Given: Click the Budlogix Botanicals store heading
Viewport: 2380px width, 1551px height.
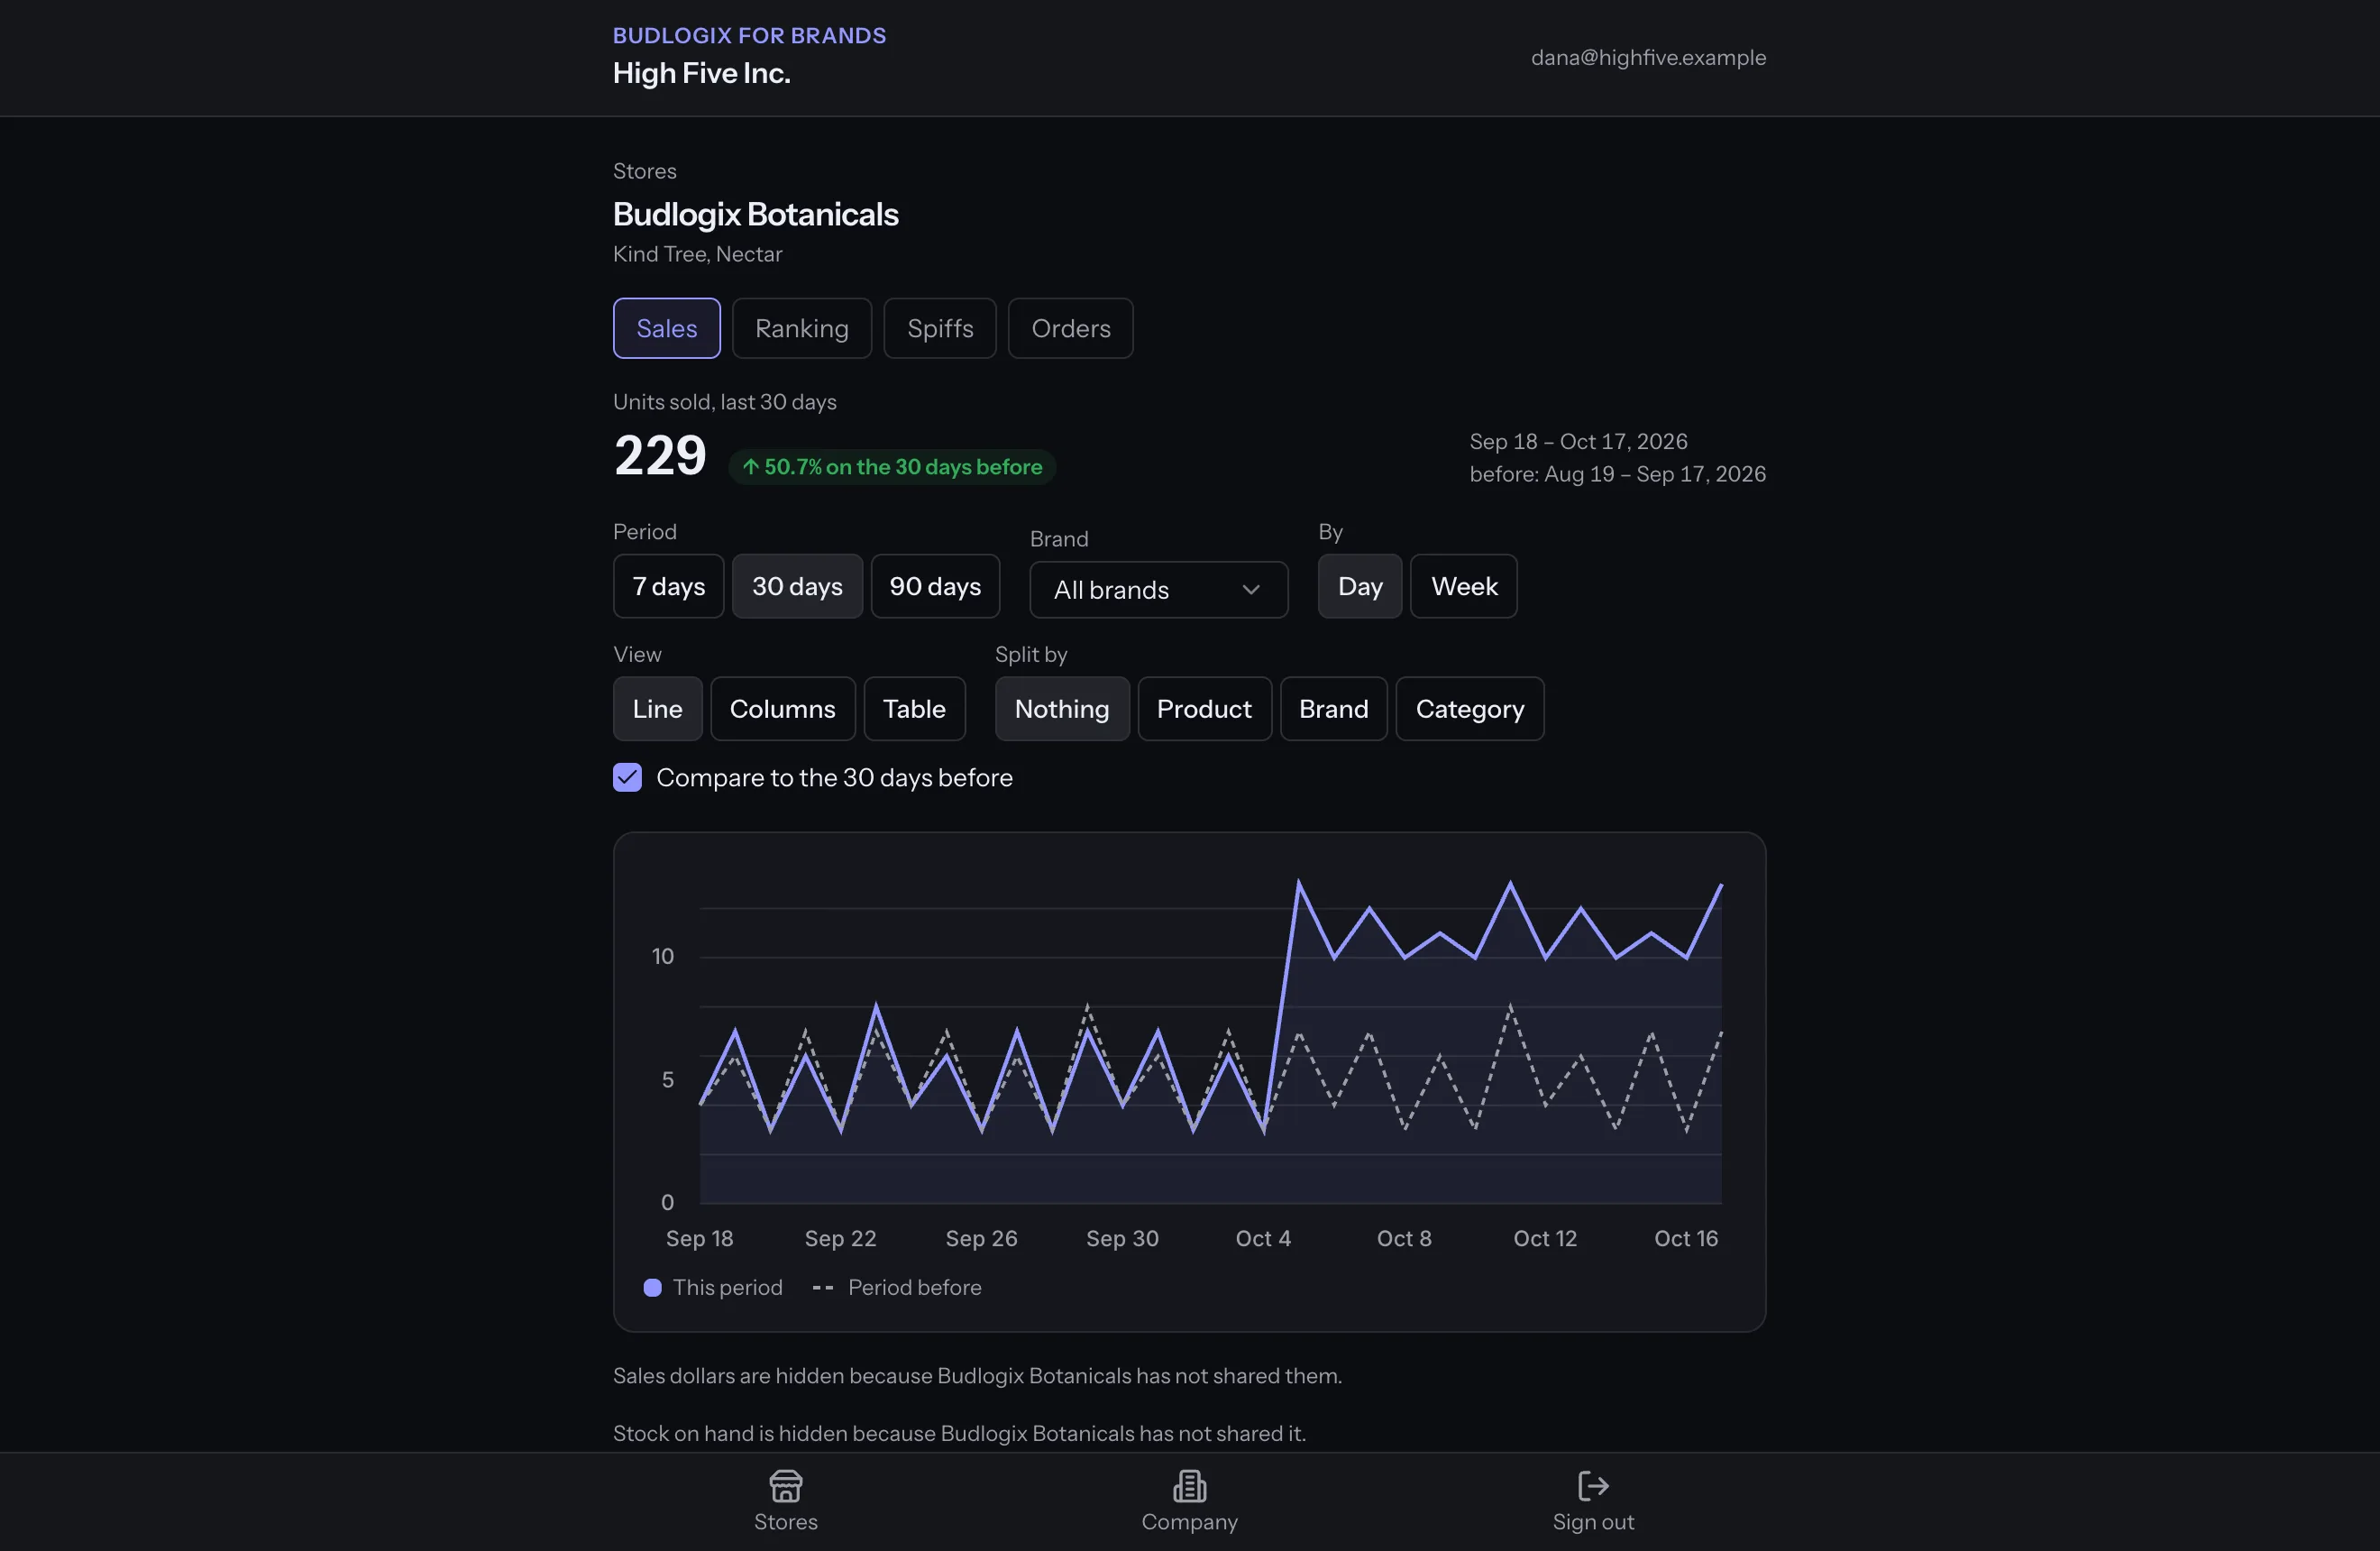Looking at the screenshot, I should (x=755, y=214).
